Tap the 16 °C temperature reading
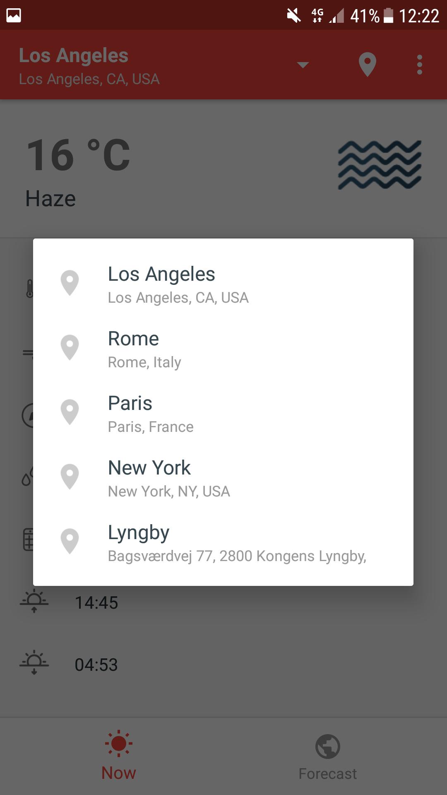This screenshot has height=795, width=447. 78,155
